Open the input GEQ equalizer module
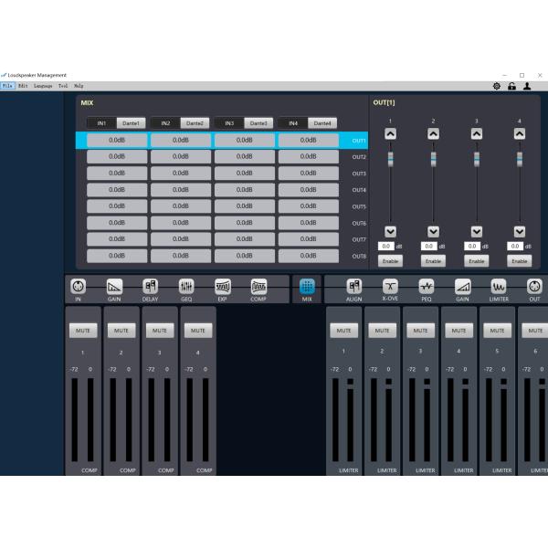 (186, 287)
